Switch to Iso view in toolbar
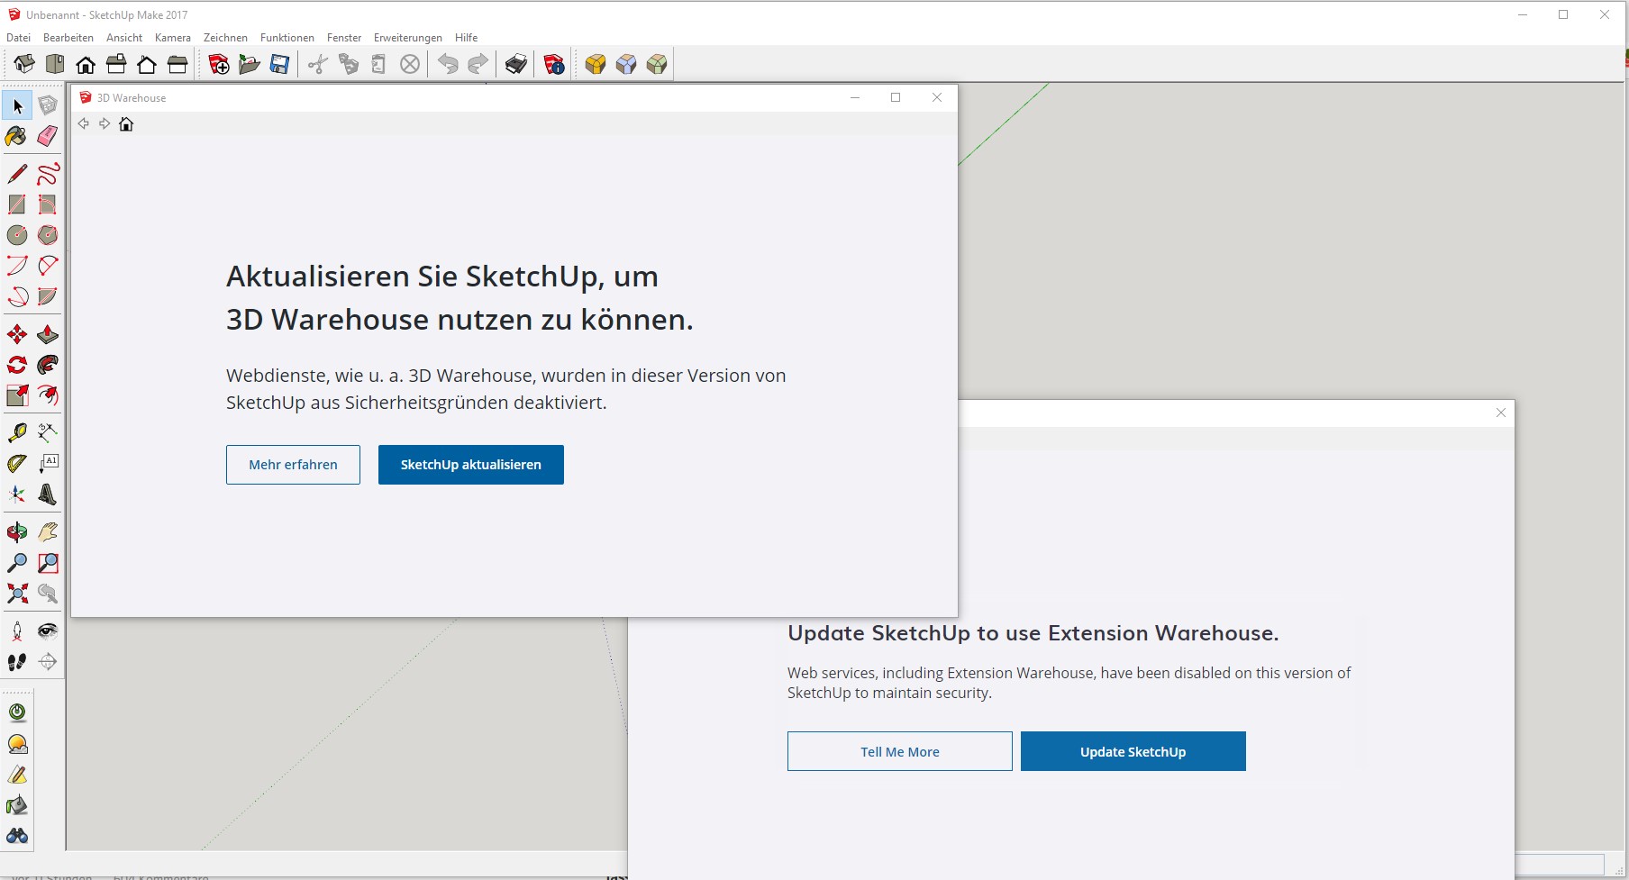 pyautogui.click(x=24, y=64)
